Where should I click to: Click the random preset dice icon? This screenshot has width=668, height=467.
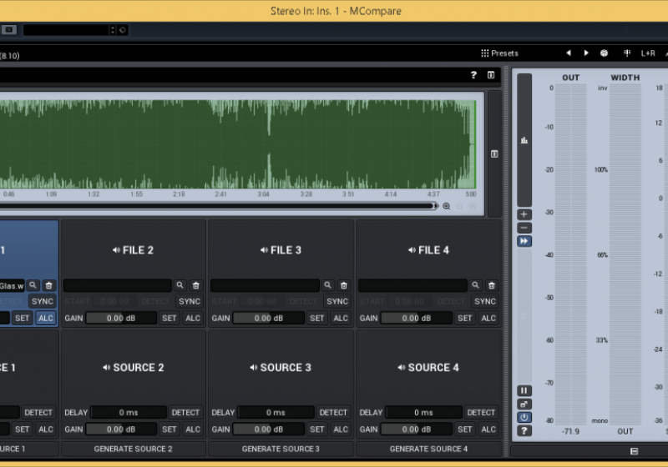click(x=604, y=53)
